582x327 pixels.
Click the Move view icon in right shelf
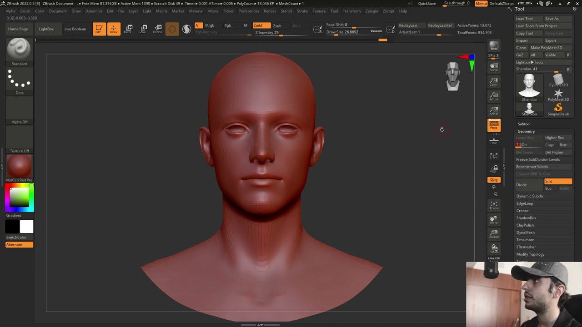click(x=494, y=220)
